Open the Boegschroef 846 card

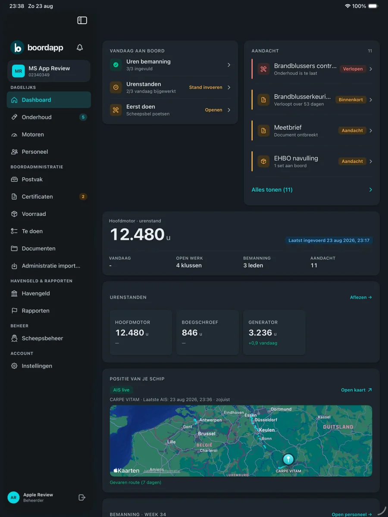[207, 332]
